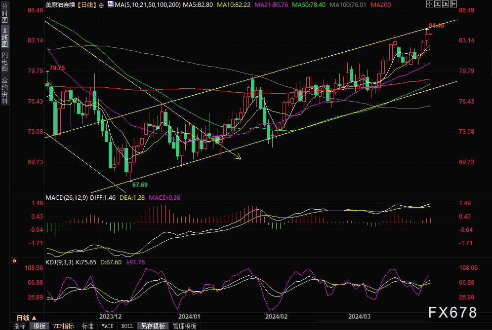The image size is (492, 330).
Task: Click the MACD:0.36 value
Action: point(164,198)
